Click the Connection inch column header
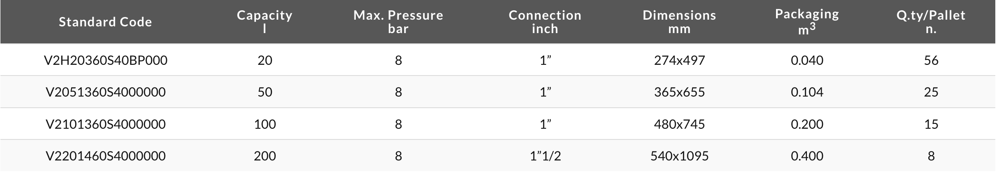 545,22
